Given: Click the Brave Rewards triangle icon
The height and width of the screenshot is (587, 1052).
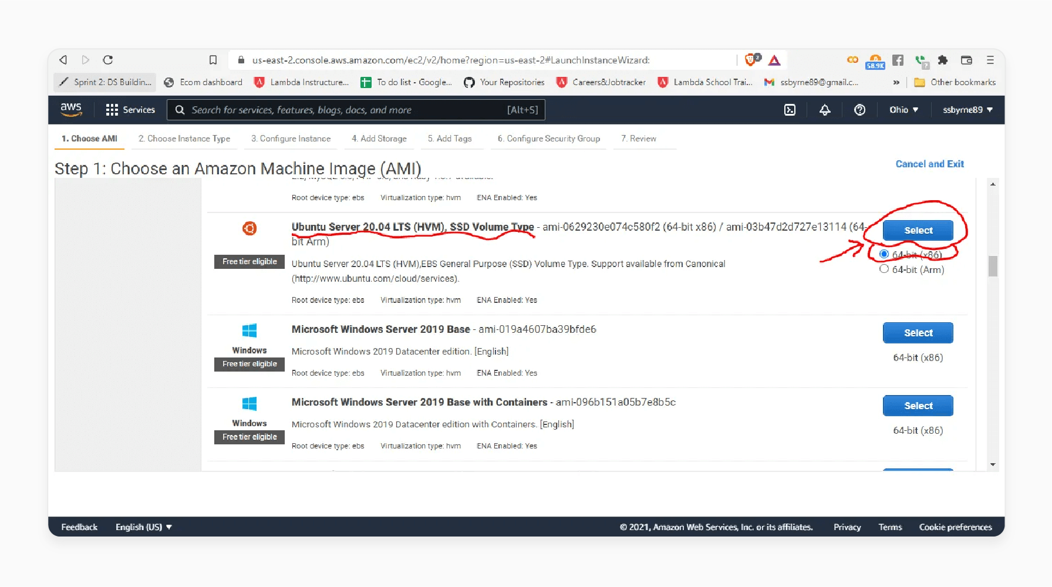Looking at the screenshot, I should (x=775, y=60).
